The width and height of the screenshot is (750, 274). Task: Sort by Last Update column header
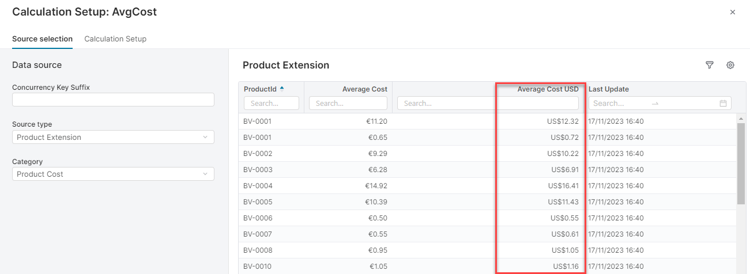(x=608, y=89)
